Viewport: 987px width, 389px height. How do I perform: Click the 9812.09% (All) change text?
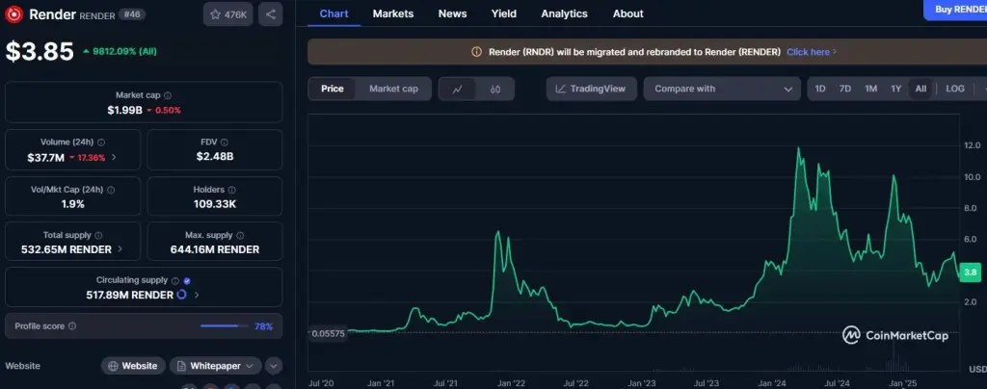coord(124,52)
